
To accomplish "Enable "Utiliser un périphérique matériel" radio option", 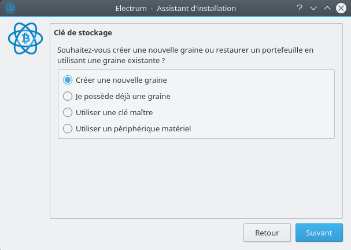I will [x=68, y=128].
